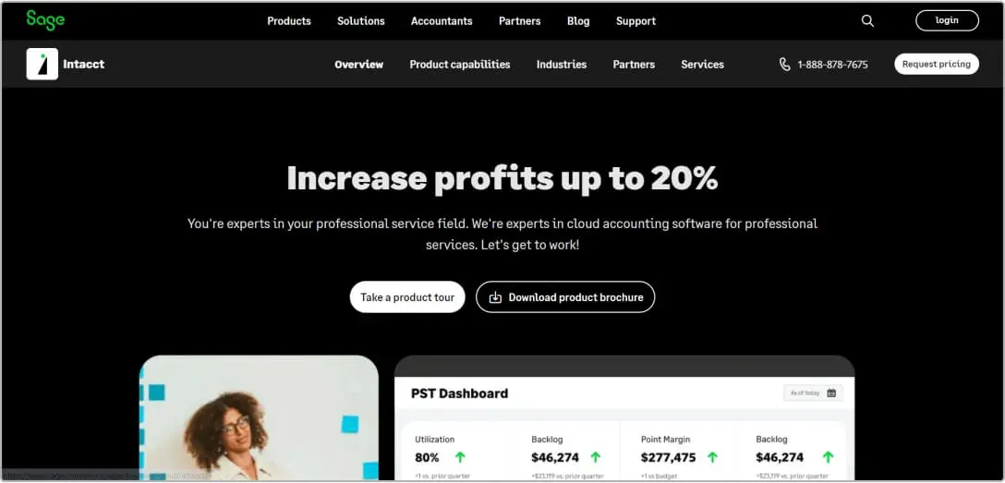Image resolution: width=1005 pixels, height=483 pixels.
Task: Click Take a product tour
Action: (407, 297)
